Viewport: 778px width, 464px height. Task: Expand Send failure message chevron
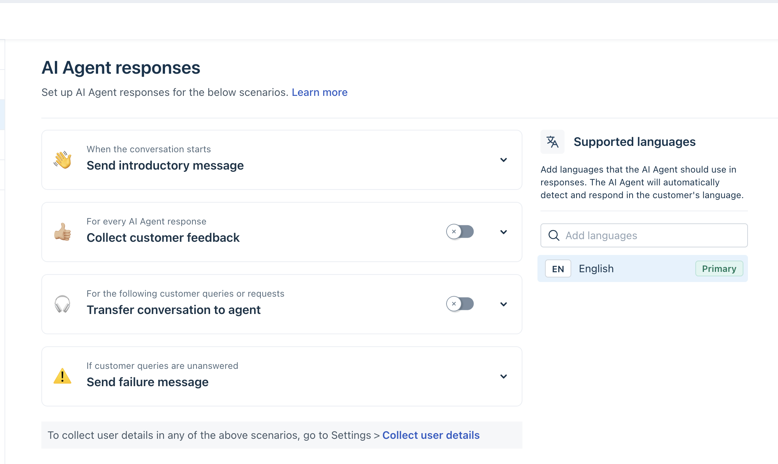pyautogui.click(x=503, y=376)
